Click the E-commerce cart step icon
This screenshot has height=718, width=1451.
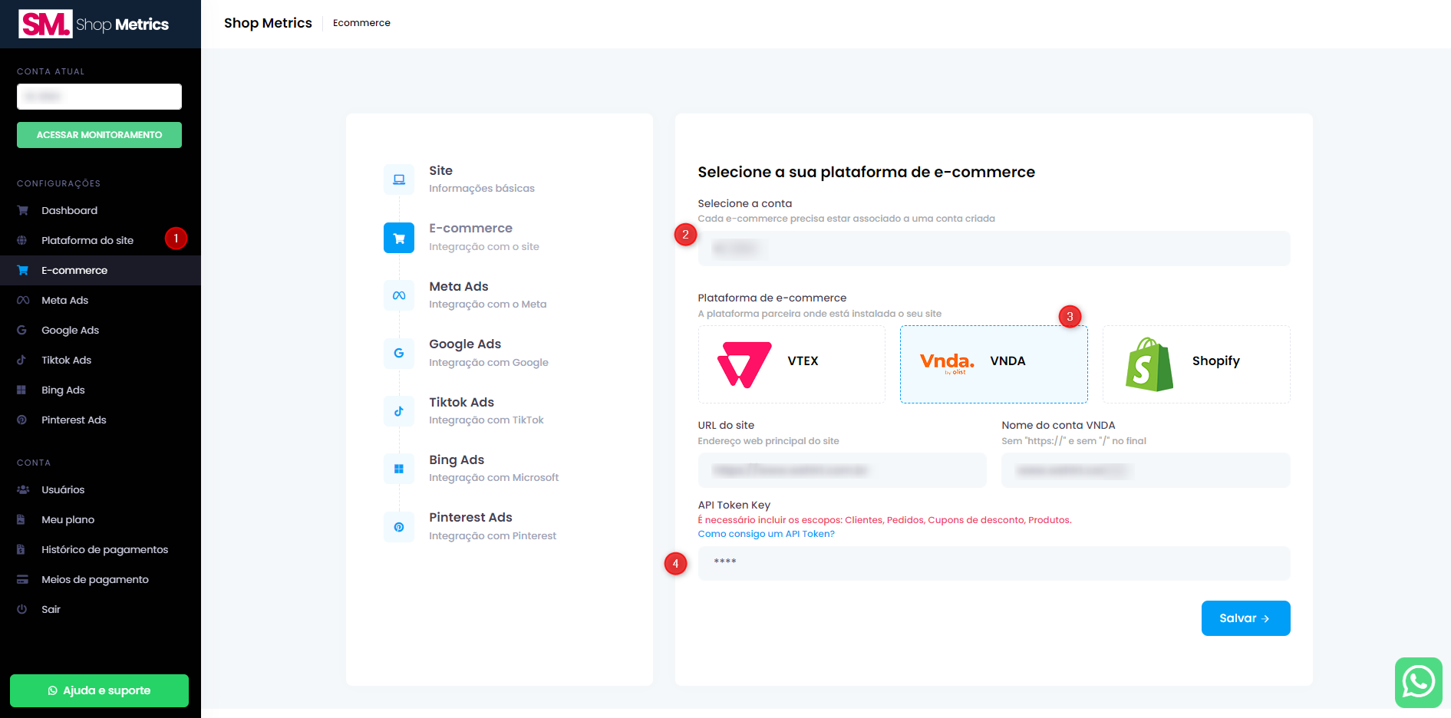399,238
